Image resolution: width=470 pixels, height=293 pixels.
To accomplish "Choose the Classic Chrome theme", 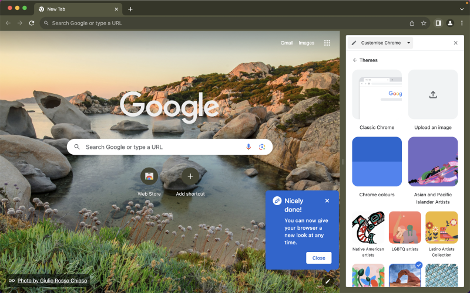I will [377, 95].
